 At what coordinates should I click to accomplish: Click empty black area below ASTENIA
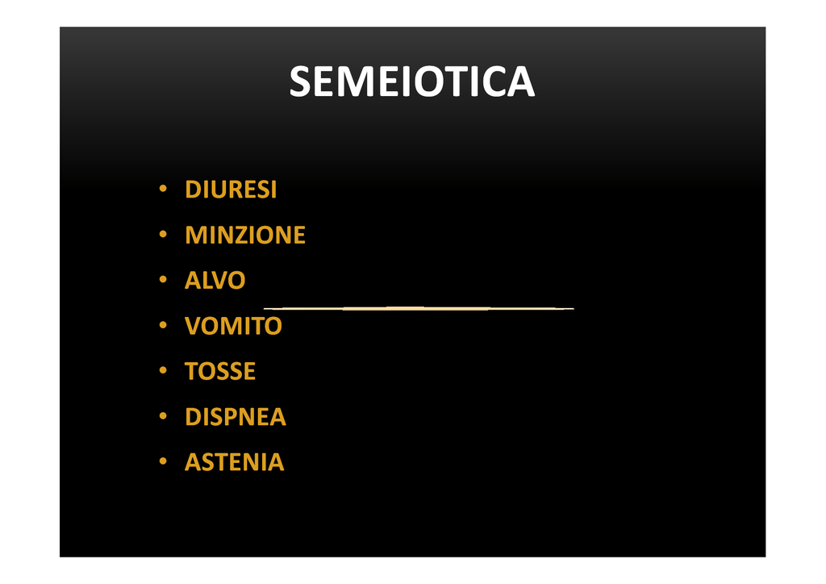click(x=412, y=516)
